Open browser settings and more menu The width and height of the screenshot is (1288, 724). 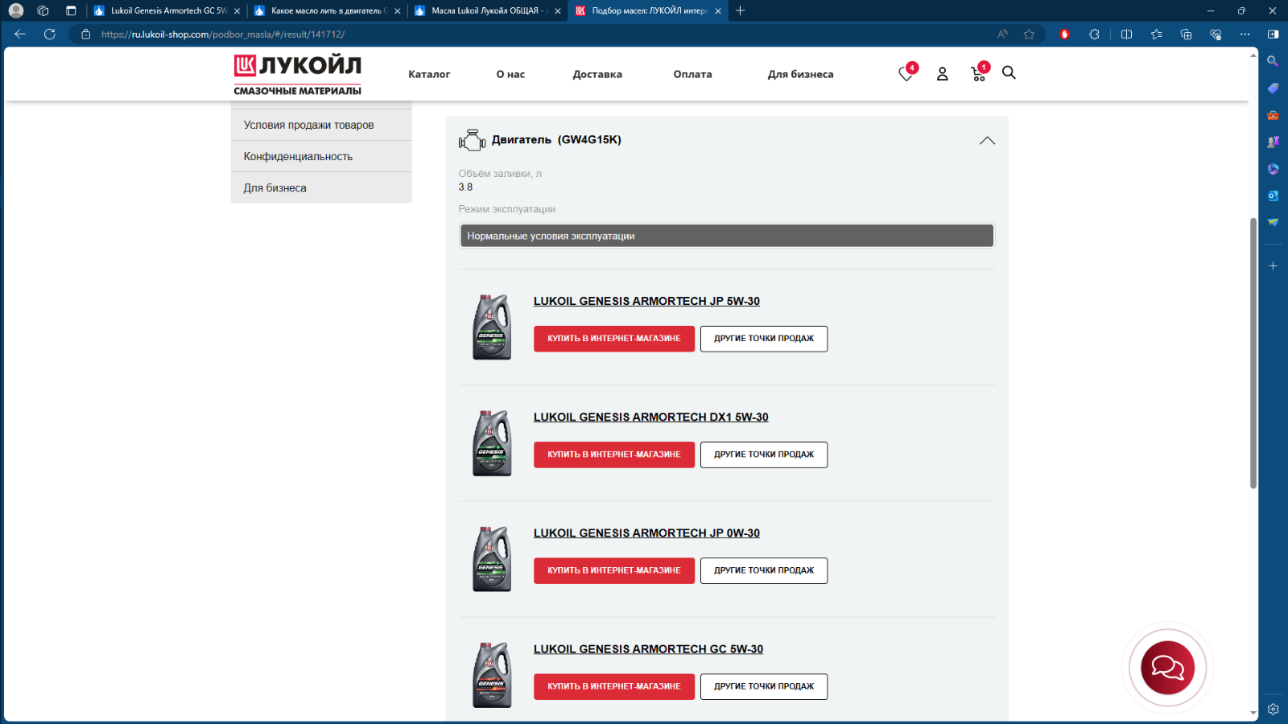1245,34
